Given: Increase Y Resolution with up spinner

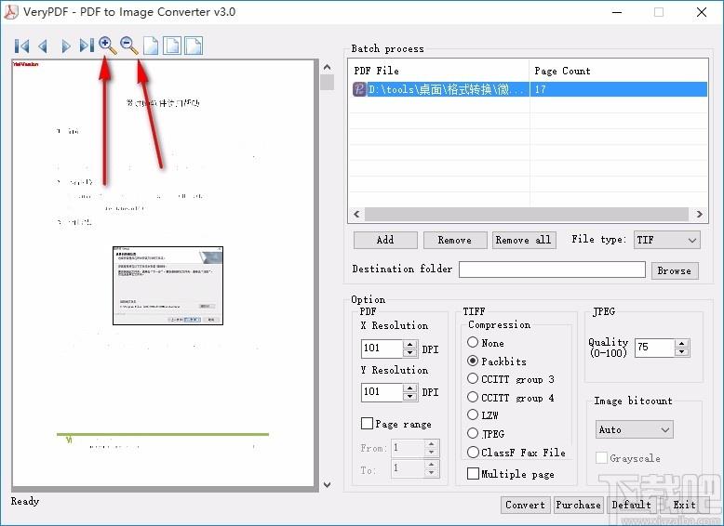Looking at the screenshot, I should (x=409, y=388).
